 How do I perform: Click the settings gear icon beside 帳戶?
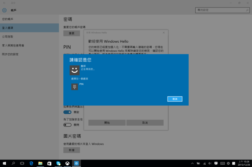[x=4, y=10]
